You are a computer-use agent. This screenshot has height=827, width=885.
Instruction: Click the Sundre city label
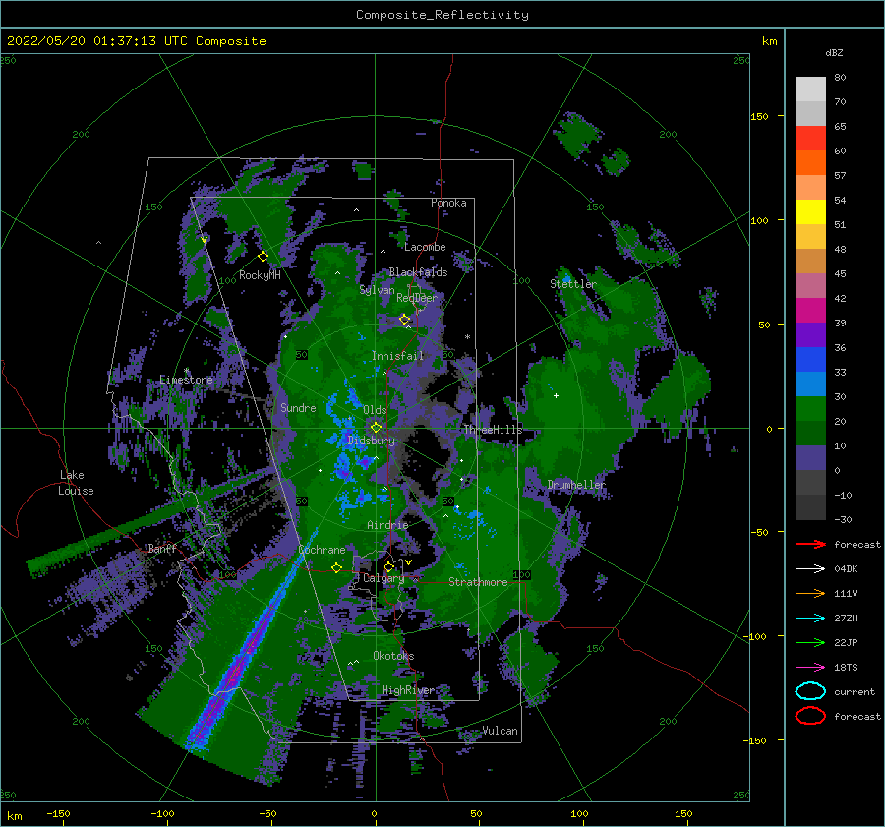coord(298,407)
